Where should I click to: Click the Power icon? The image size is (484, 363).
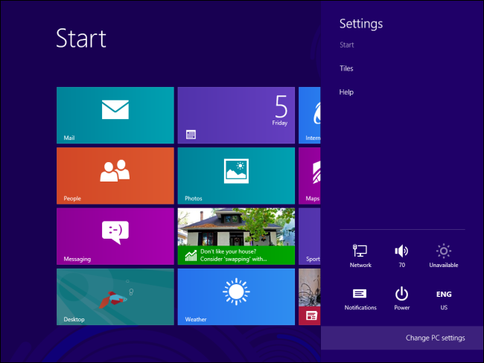401,298
